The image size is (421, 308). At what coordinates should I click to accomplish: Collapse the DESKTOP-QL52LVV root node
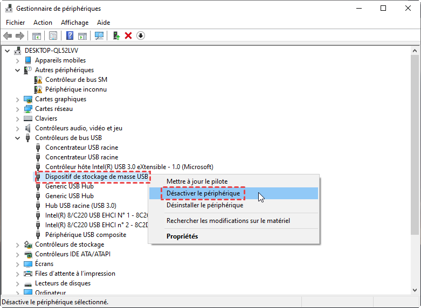click(7, 51)
